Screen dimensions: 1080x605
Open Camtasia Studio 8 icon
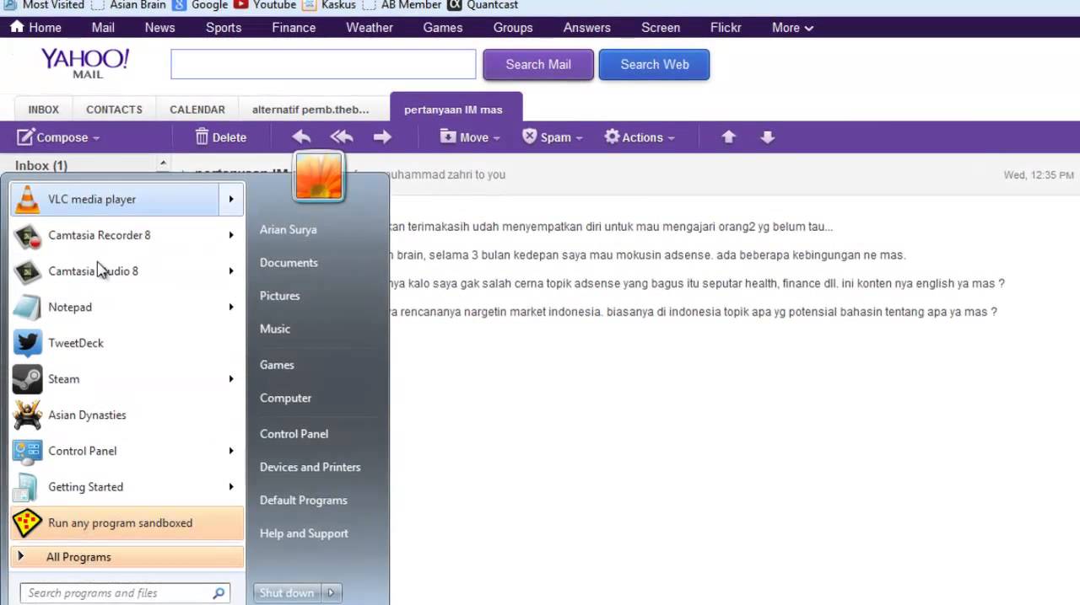[x=28, y=271]
